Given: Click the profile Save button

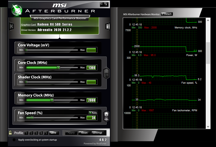Looking at the screenshot, I should (x=54, y=133).
